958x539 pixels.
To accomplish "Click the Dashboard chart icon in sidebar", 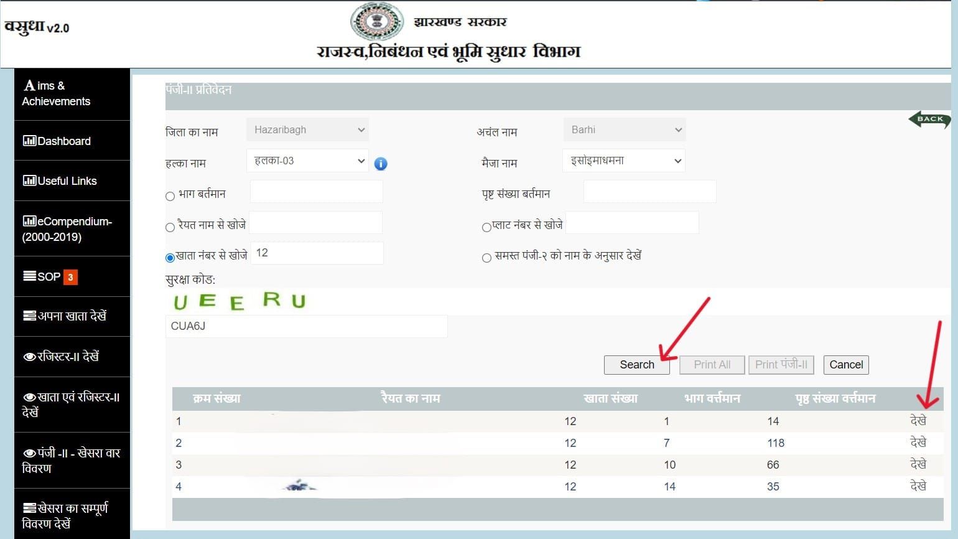I will point(29,141).
